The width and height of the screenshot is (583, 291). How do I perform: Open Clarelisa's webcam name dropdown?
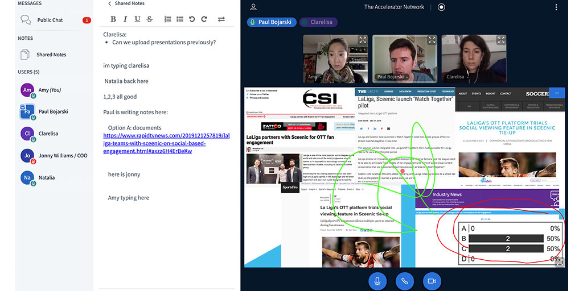pos(458,77)
